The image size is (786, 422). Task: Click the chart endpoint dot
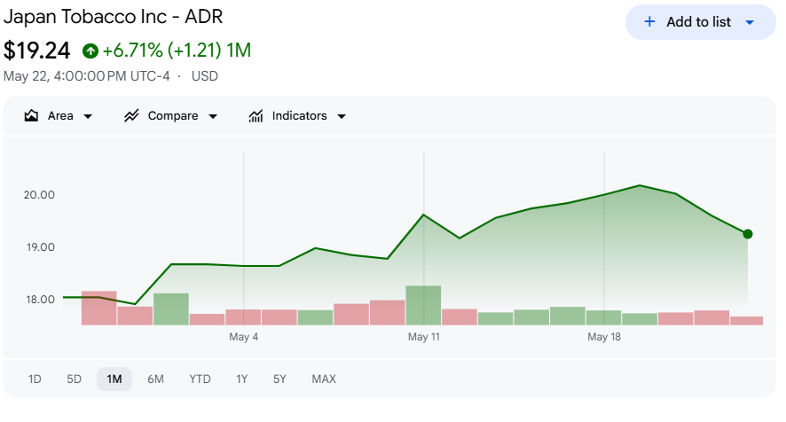[x=747, y=234]
